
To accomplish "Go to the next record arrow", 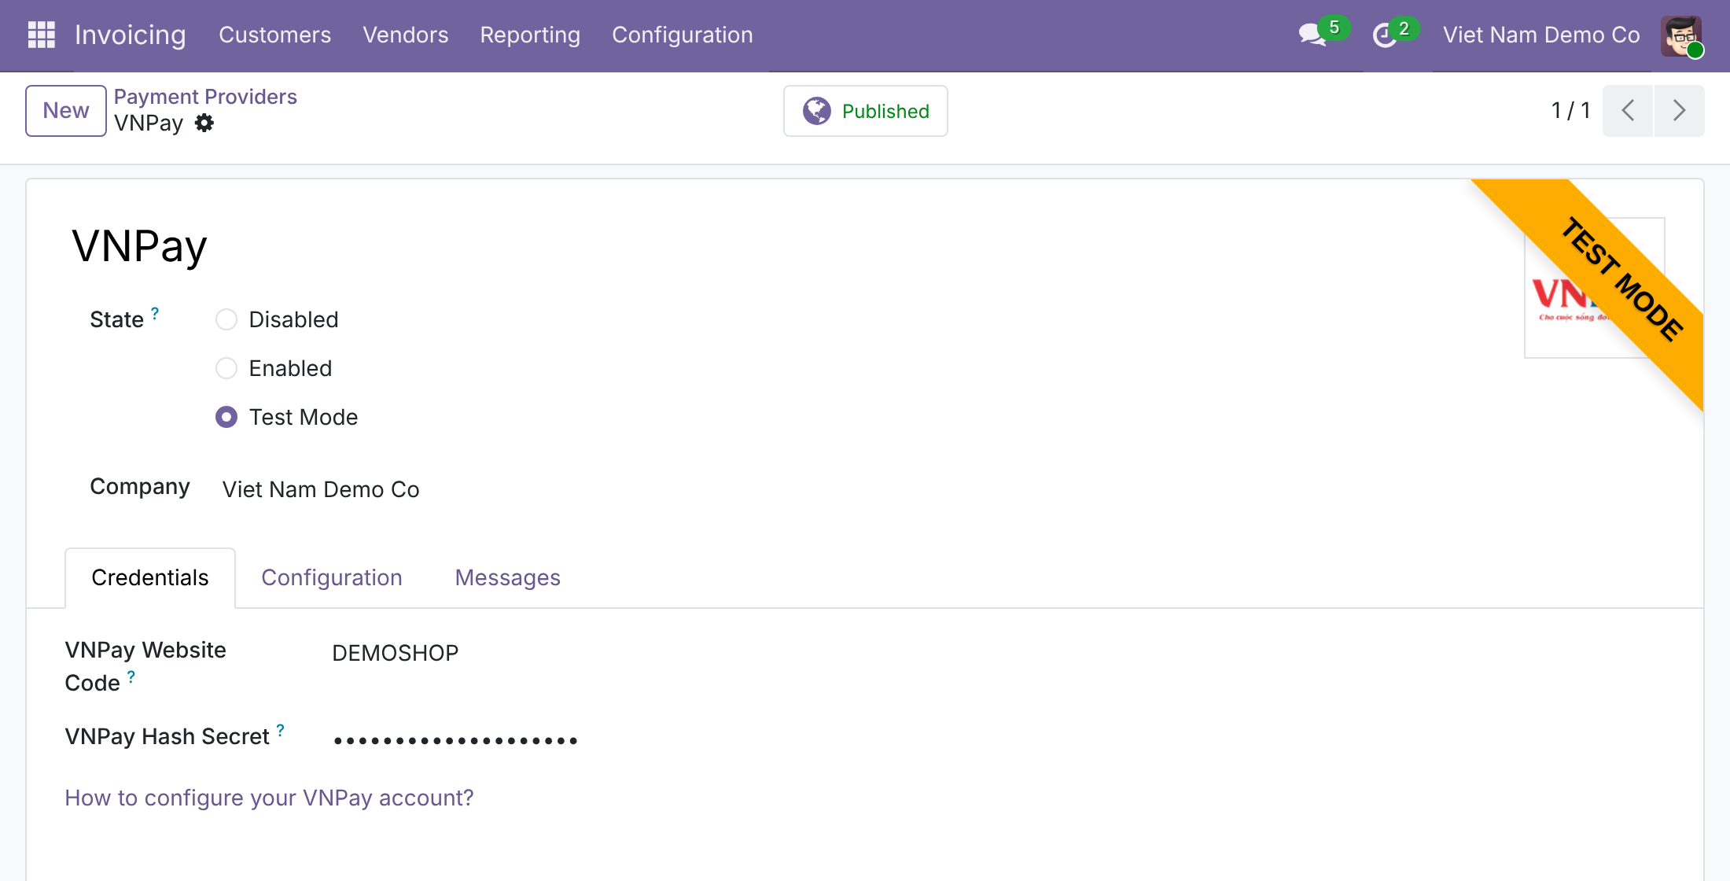I will pyautogui.click(x=1679, y=111).
